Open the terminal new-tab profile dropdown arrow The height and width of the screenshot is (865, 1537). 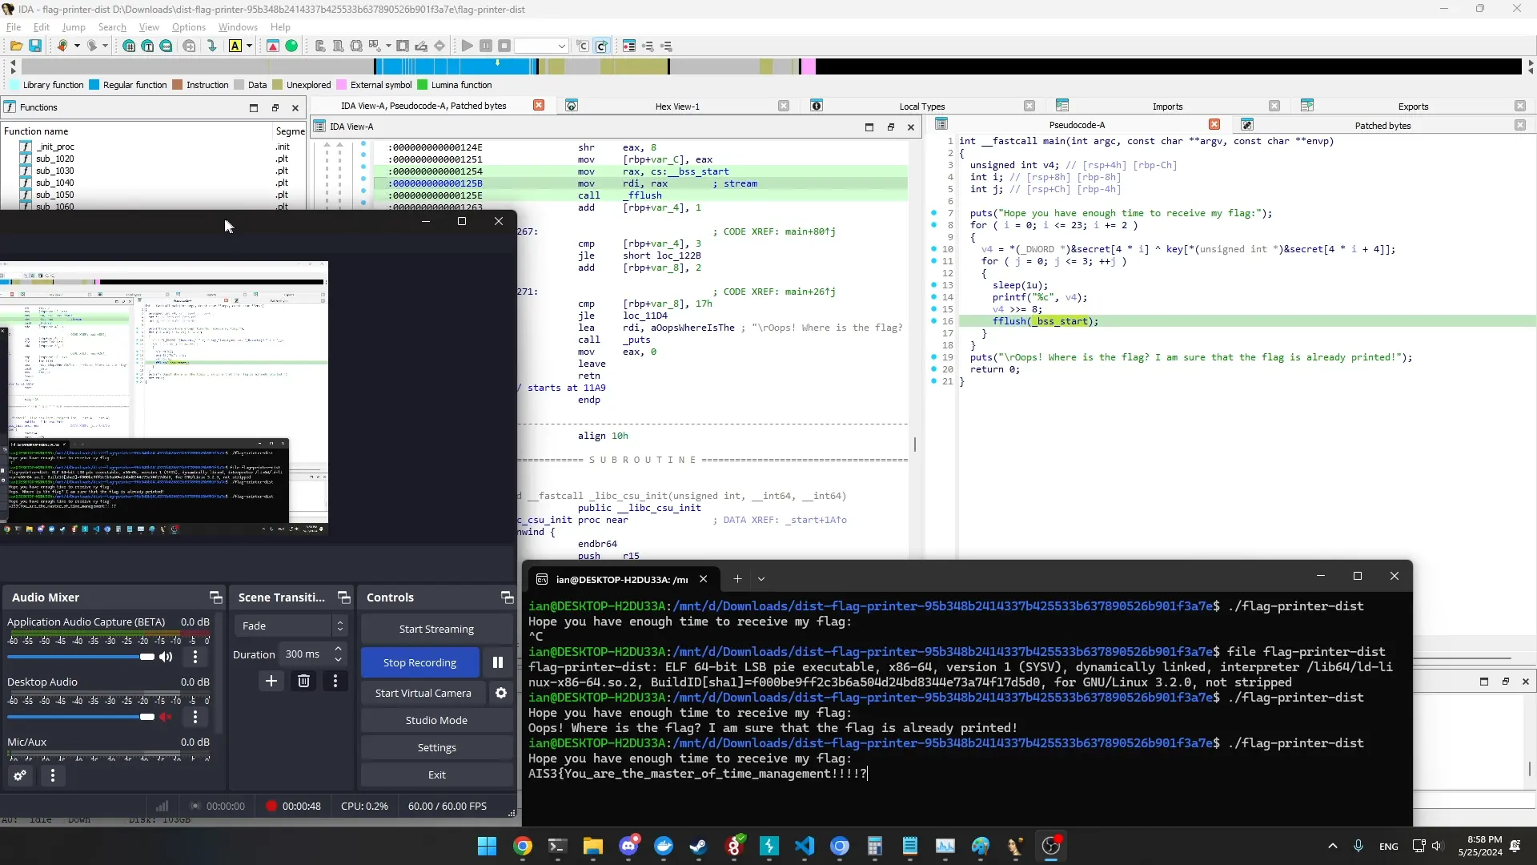[761, 579]
